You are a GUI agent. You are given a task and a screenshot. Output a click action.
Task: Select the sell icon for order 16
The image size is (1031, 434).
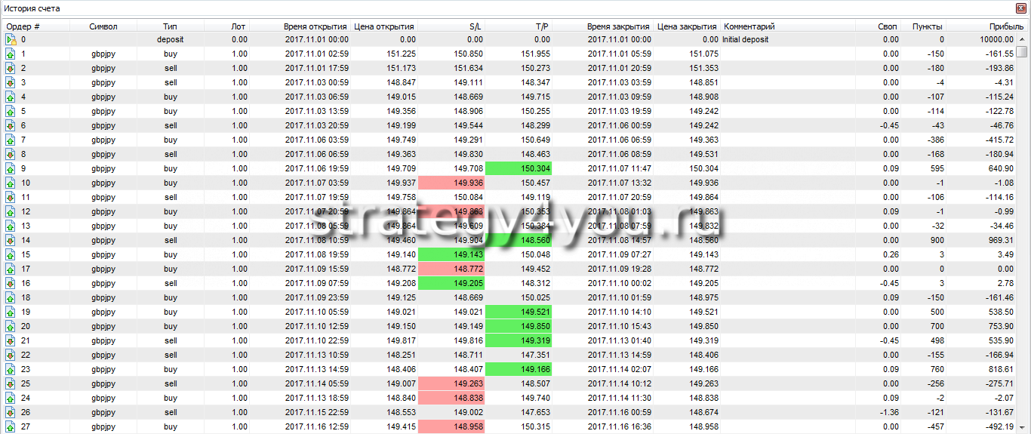pos(11,284)
